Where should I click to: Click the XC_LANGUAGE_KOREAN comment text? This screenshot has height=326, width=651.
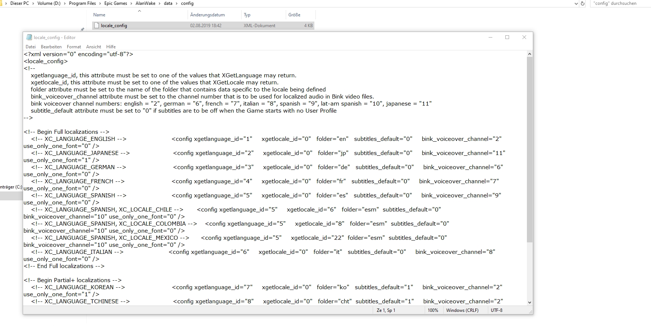(x=79, y=287)
